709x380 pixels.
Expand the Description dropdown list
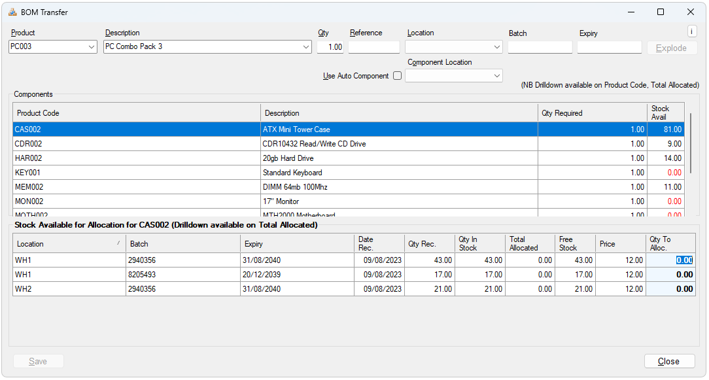click(x=305, y=47)
